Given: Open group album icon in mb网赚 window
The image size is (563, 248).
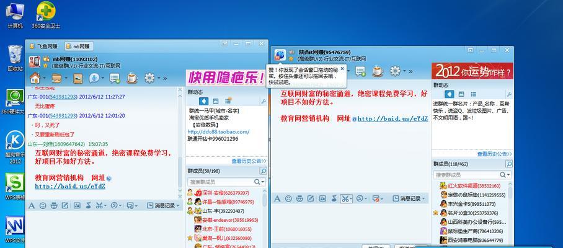Looking at the screenshot, I should [x=78, y=78].
